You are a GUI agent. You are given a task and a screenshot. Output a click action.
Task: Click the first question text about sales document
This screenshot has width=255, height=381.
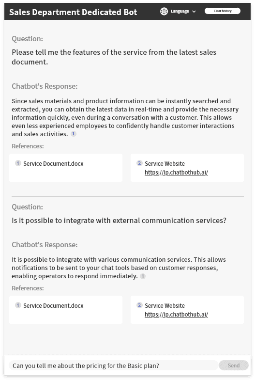114,57
